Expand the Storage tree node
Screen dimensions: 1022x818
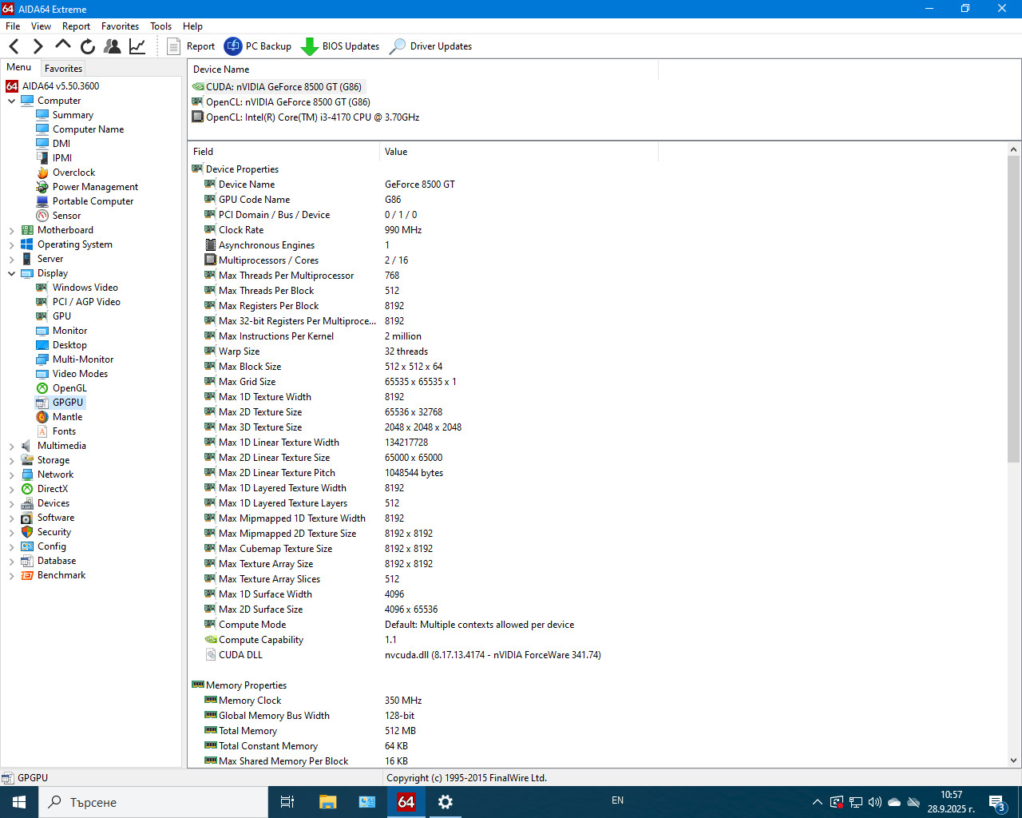pyautogui.click(x=12, y=460)
